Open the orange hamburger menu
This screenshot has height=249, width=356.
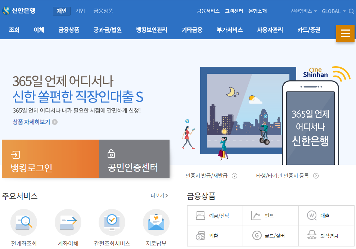tap(345, 33)
